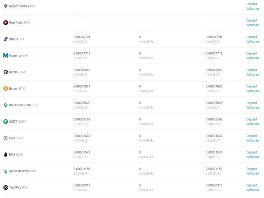Click Withdraw in the USDT row

(253, 124)
